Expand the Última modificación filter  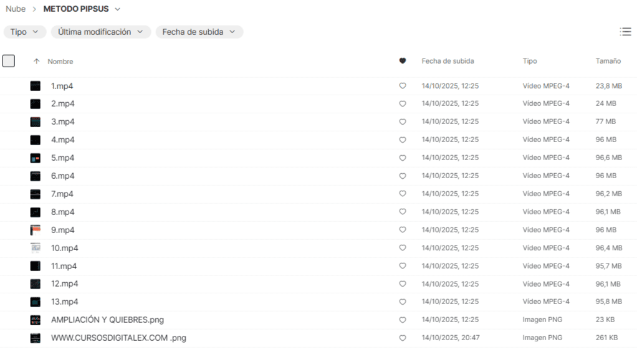[x=100, y=32]
